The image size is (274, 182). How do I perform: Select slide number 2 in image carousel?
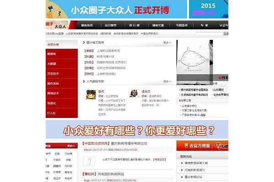point(223,78)
